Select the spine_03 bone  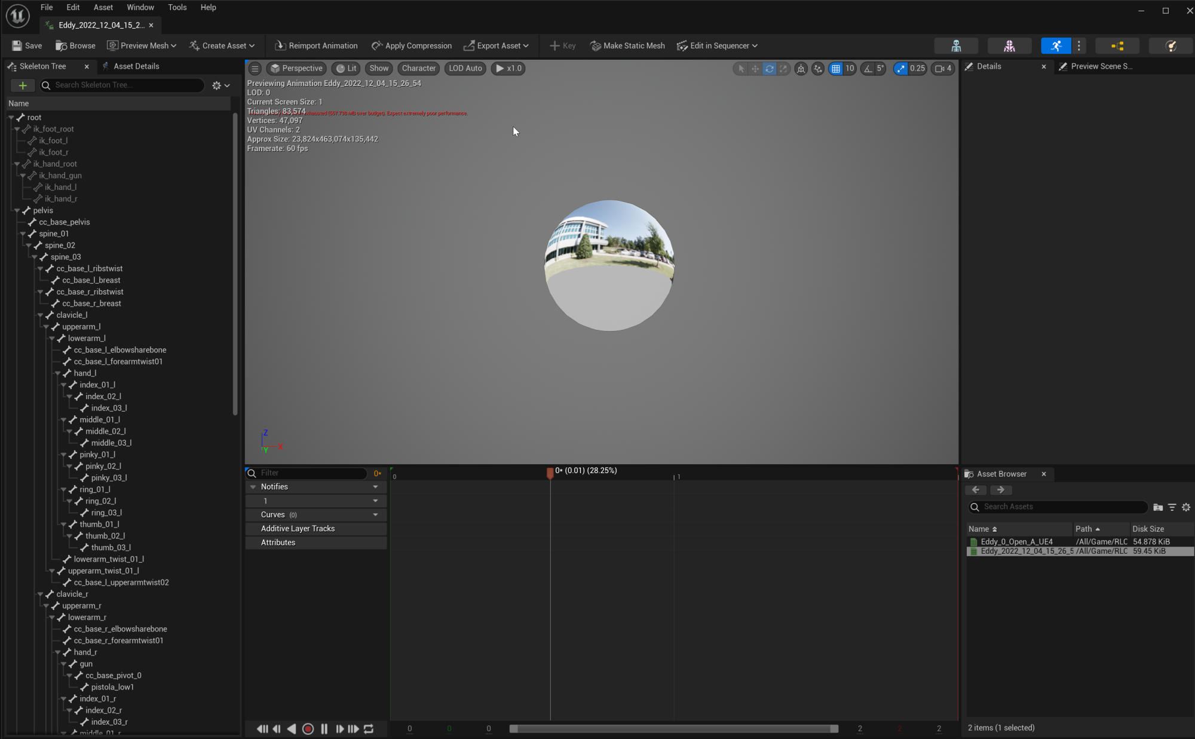pos(66,257)
